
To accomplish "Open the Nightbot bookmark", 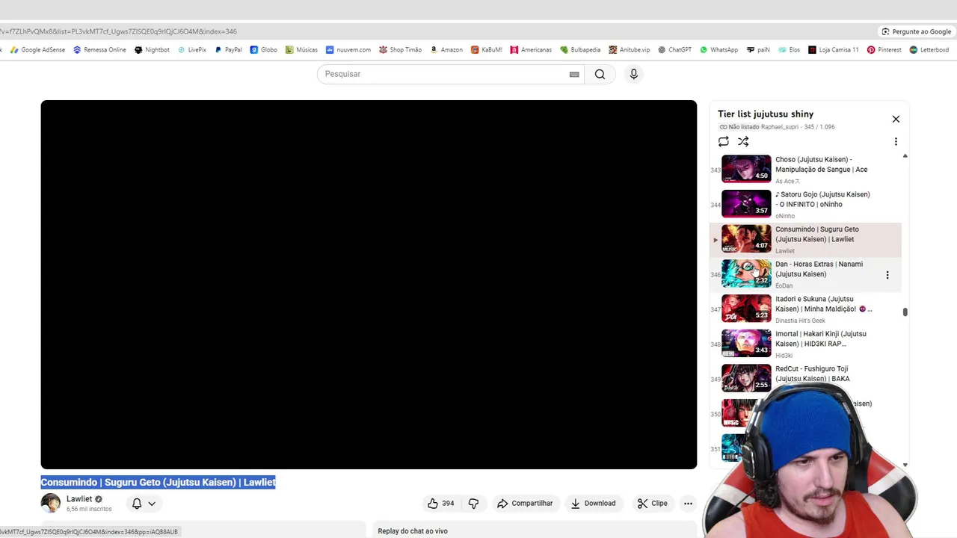I will click(152, 50).
